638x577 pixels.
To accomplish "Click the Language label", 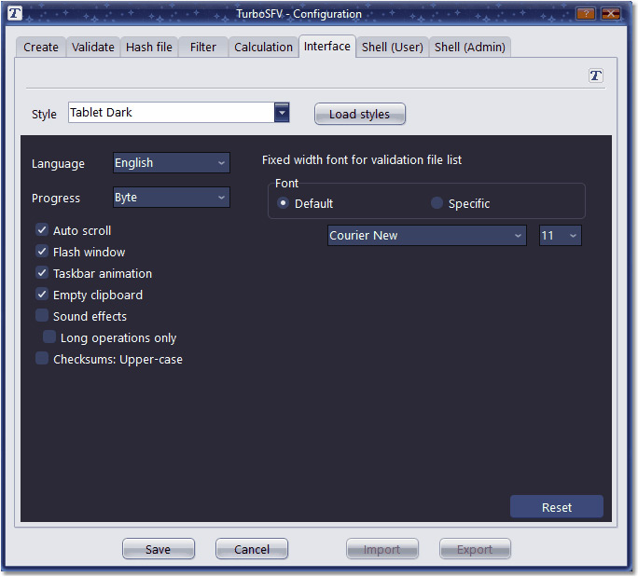I will click(x=58, y=164).
